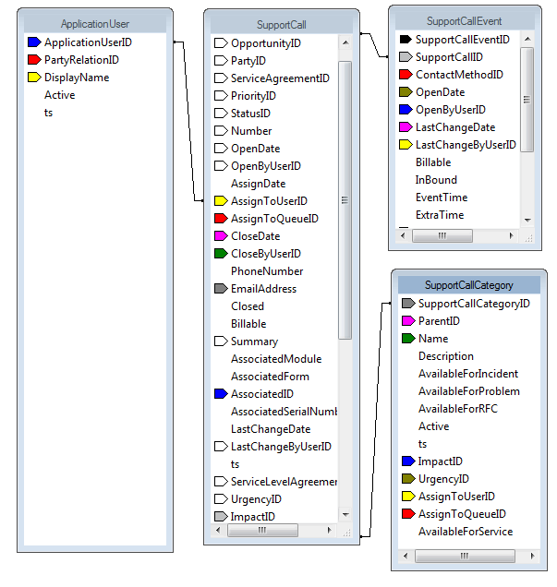
Task: Click the blue tag icon beside ImpactID in SupportCallCategory
Action: pyautogui.click(x=407, y=461)
